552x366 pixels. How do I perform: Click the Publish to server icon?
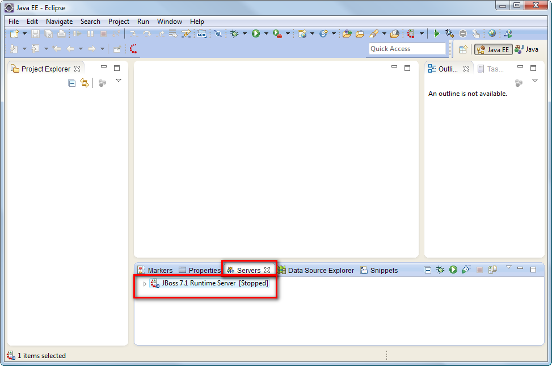(x=492, y=270)
